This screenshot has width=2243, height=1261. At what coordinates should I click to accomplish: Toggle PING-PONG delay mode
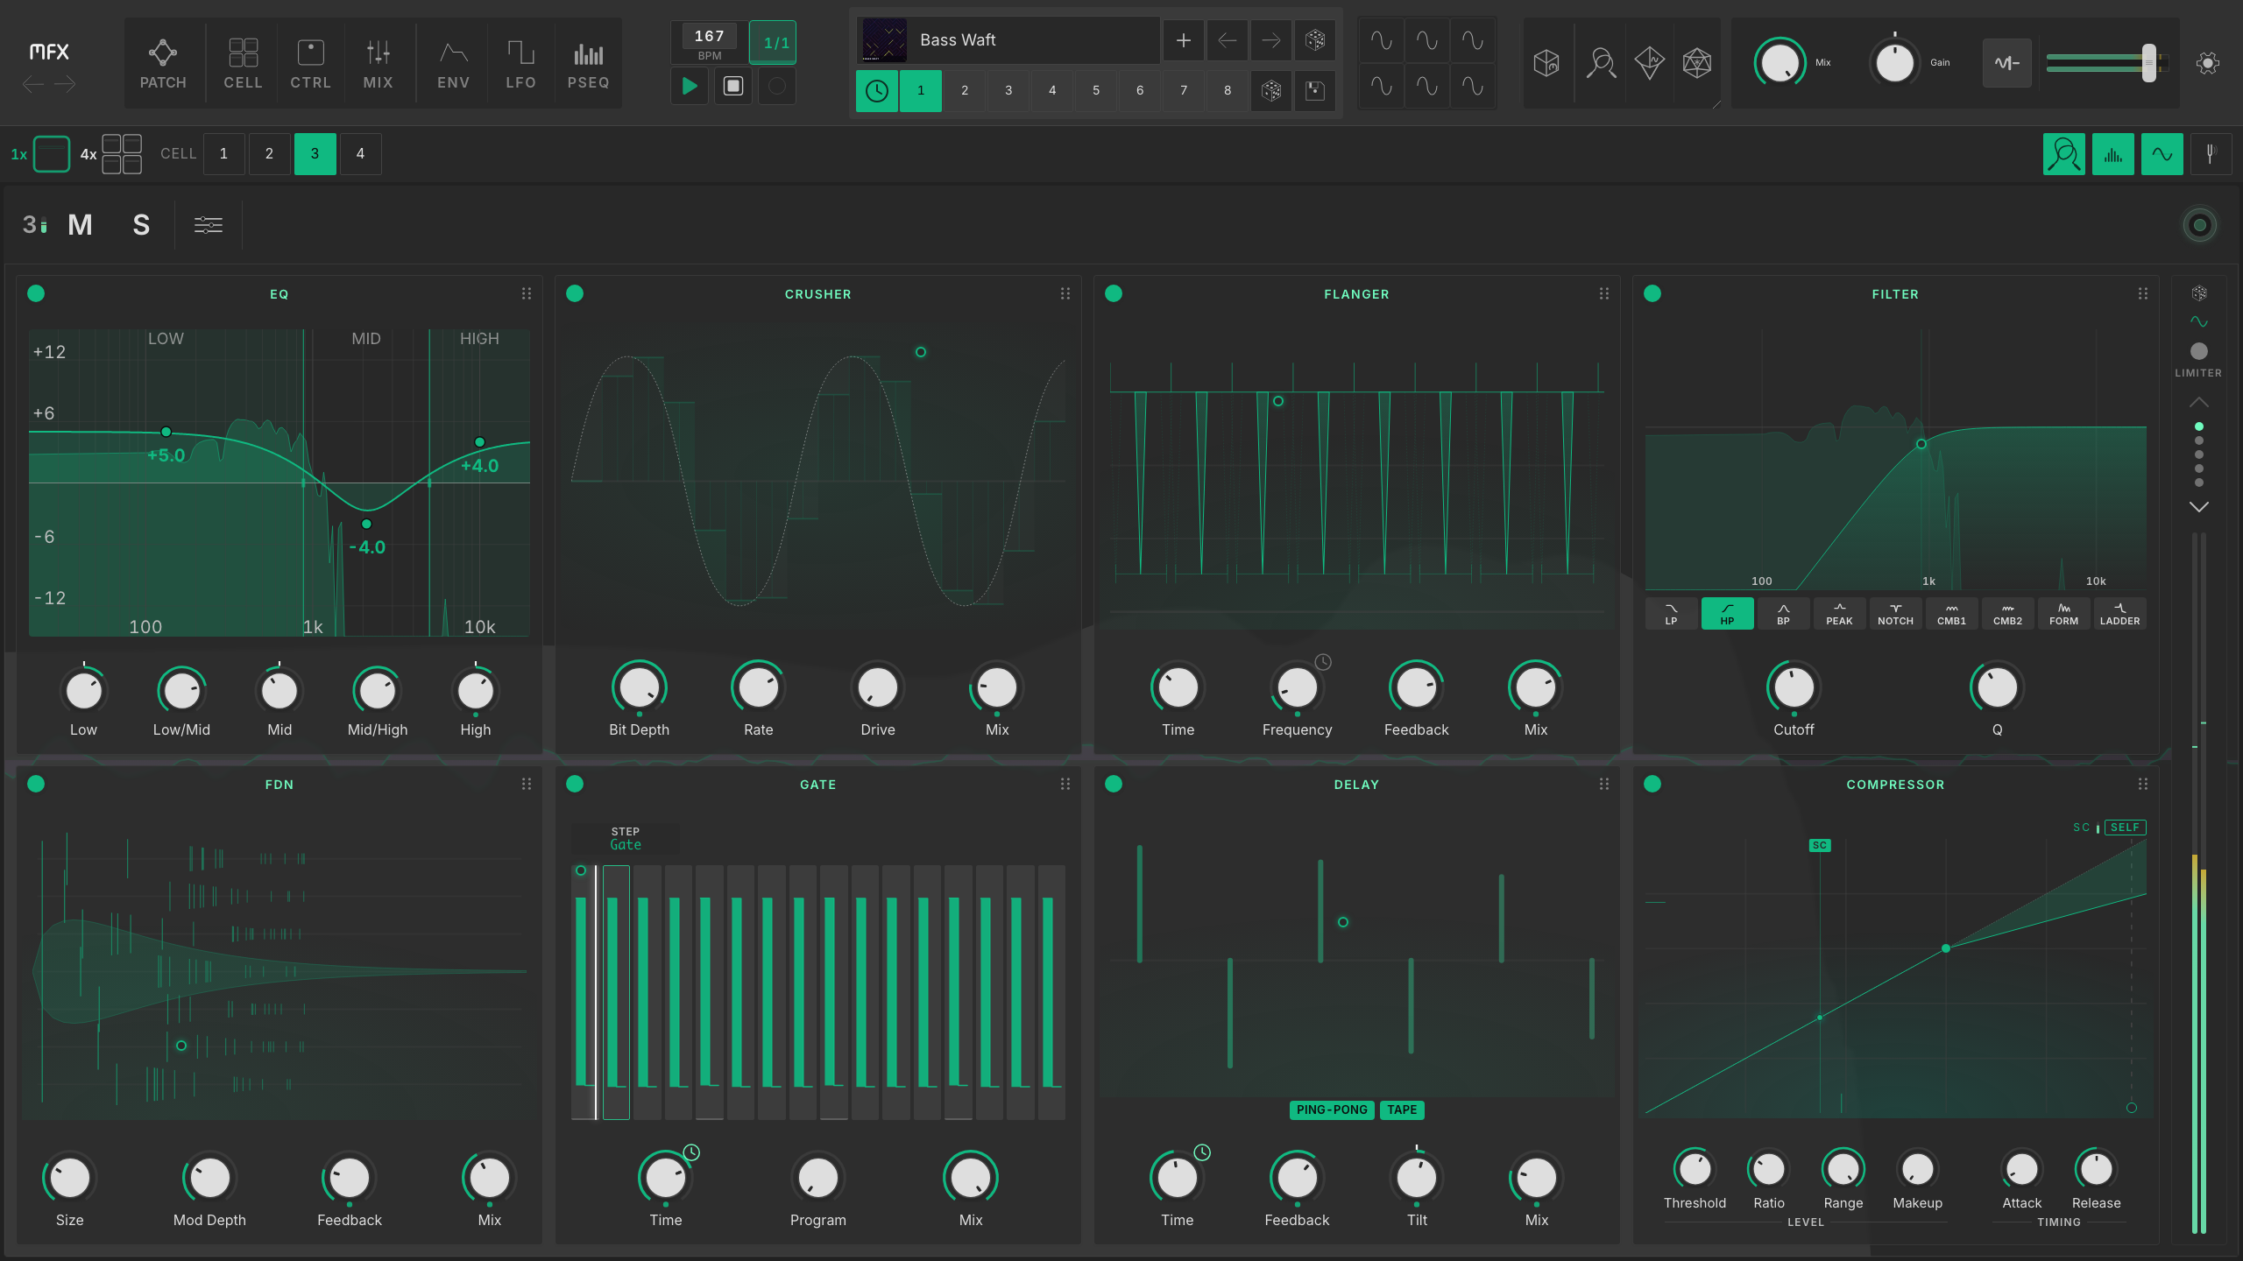tap(1332, 1110)
